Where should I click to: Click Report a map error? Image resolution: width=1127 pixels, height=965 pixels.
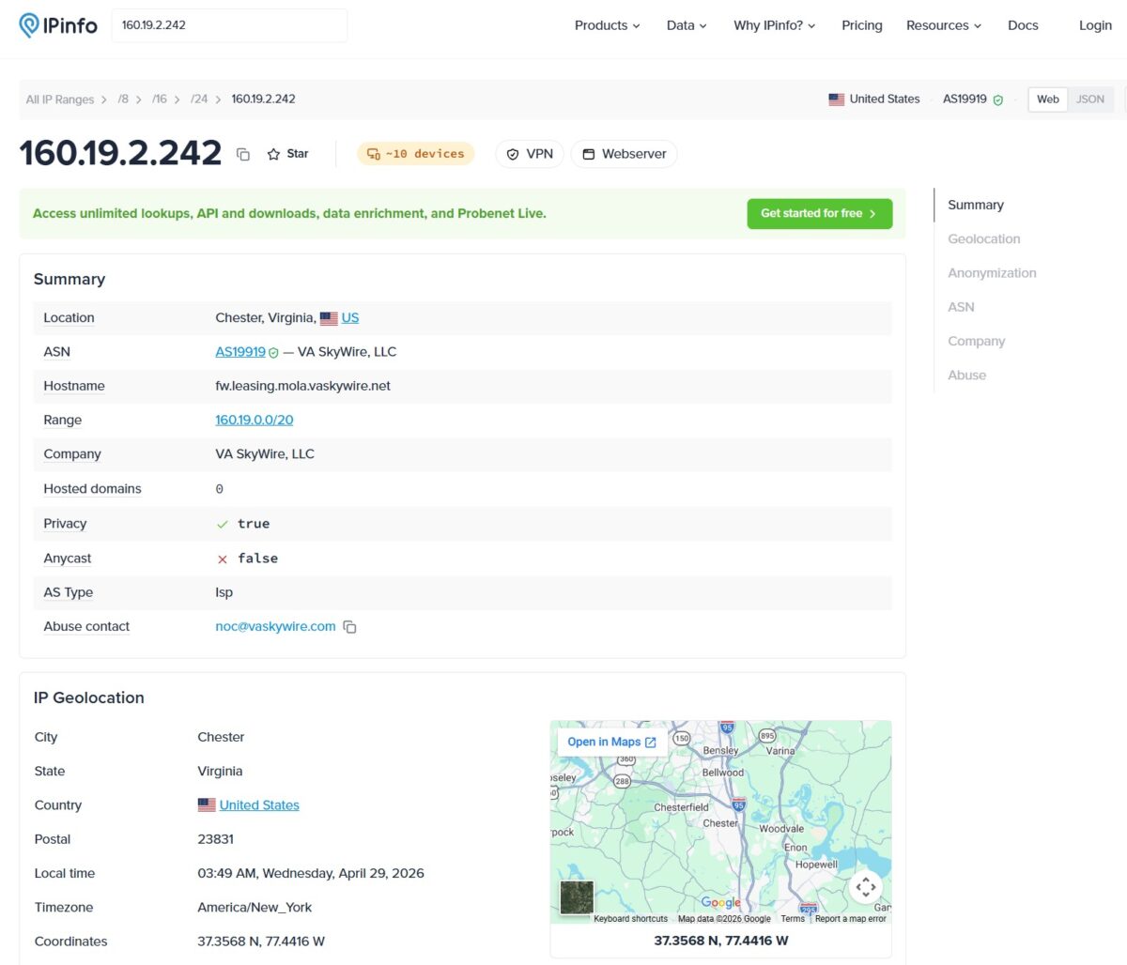(851, 919)
